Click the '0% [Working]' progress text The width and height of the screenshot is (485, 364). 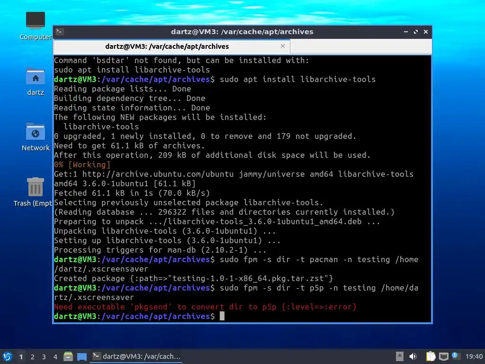coord(82,164)
